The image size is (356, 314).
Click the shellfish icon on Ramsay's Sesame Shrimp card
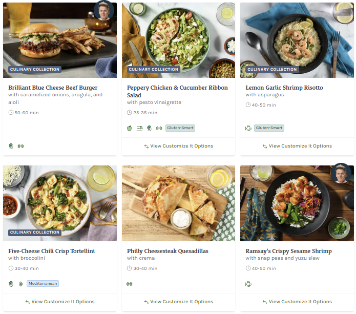click(248, 283)
